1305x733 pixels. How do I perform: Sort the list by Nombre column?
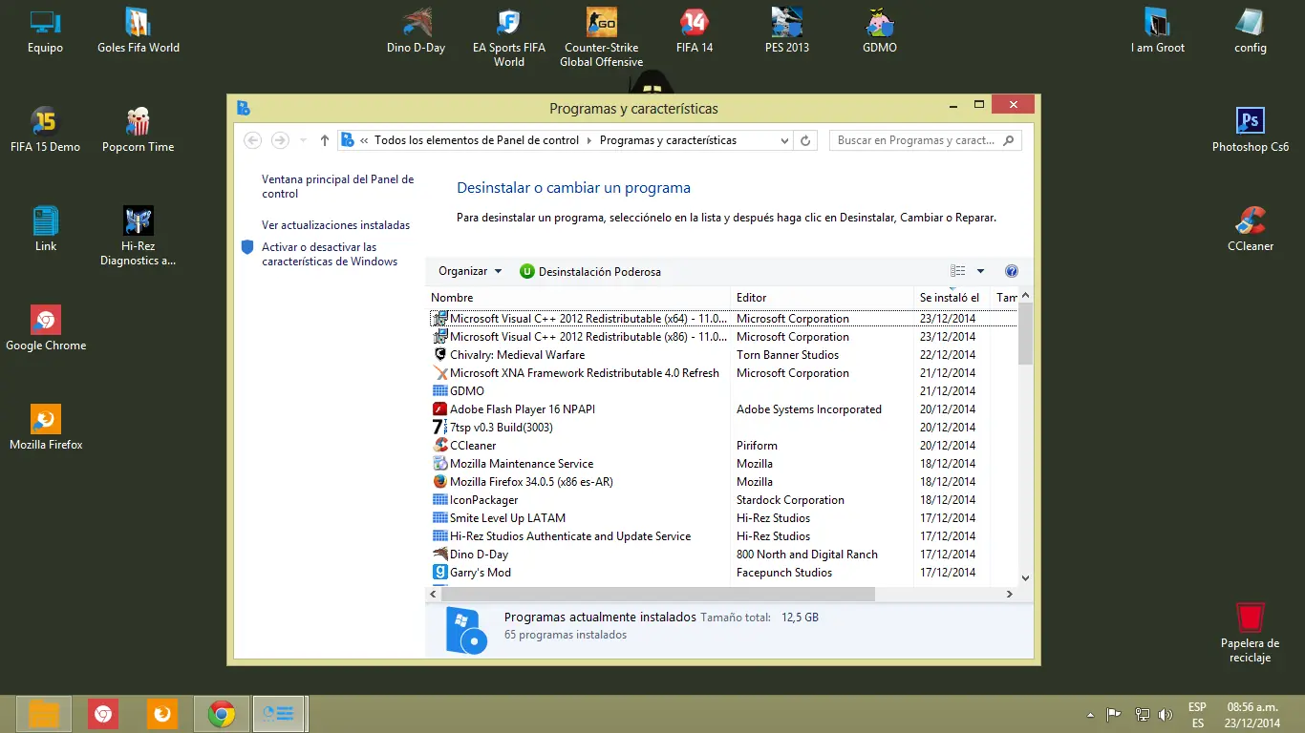(579, 298)
